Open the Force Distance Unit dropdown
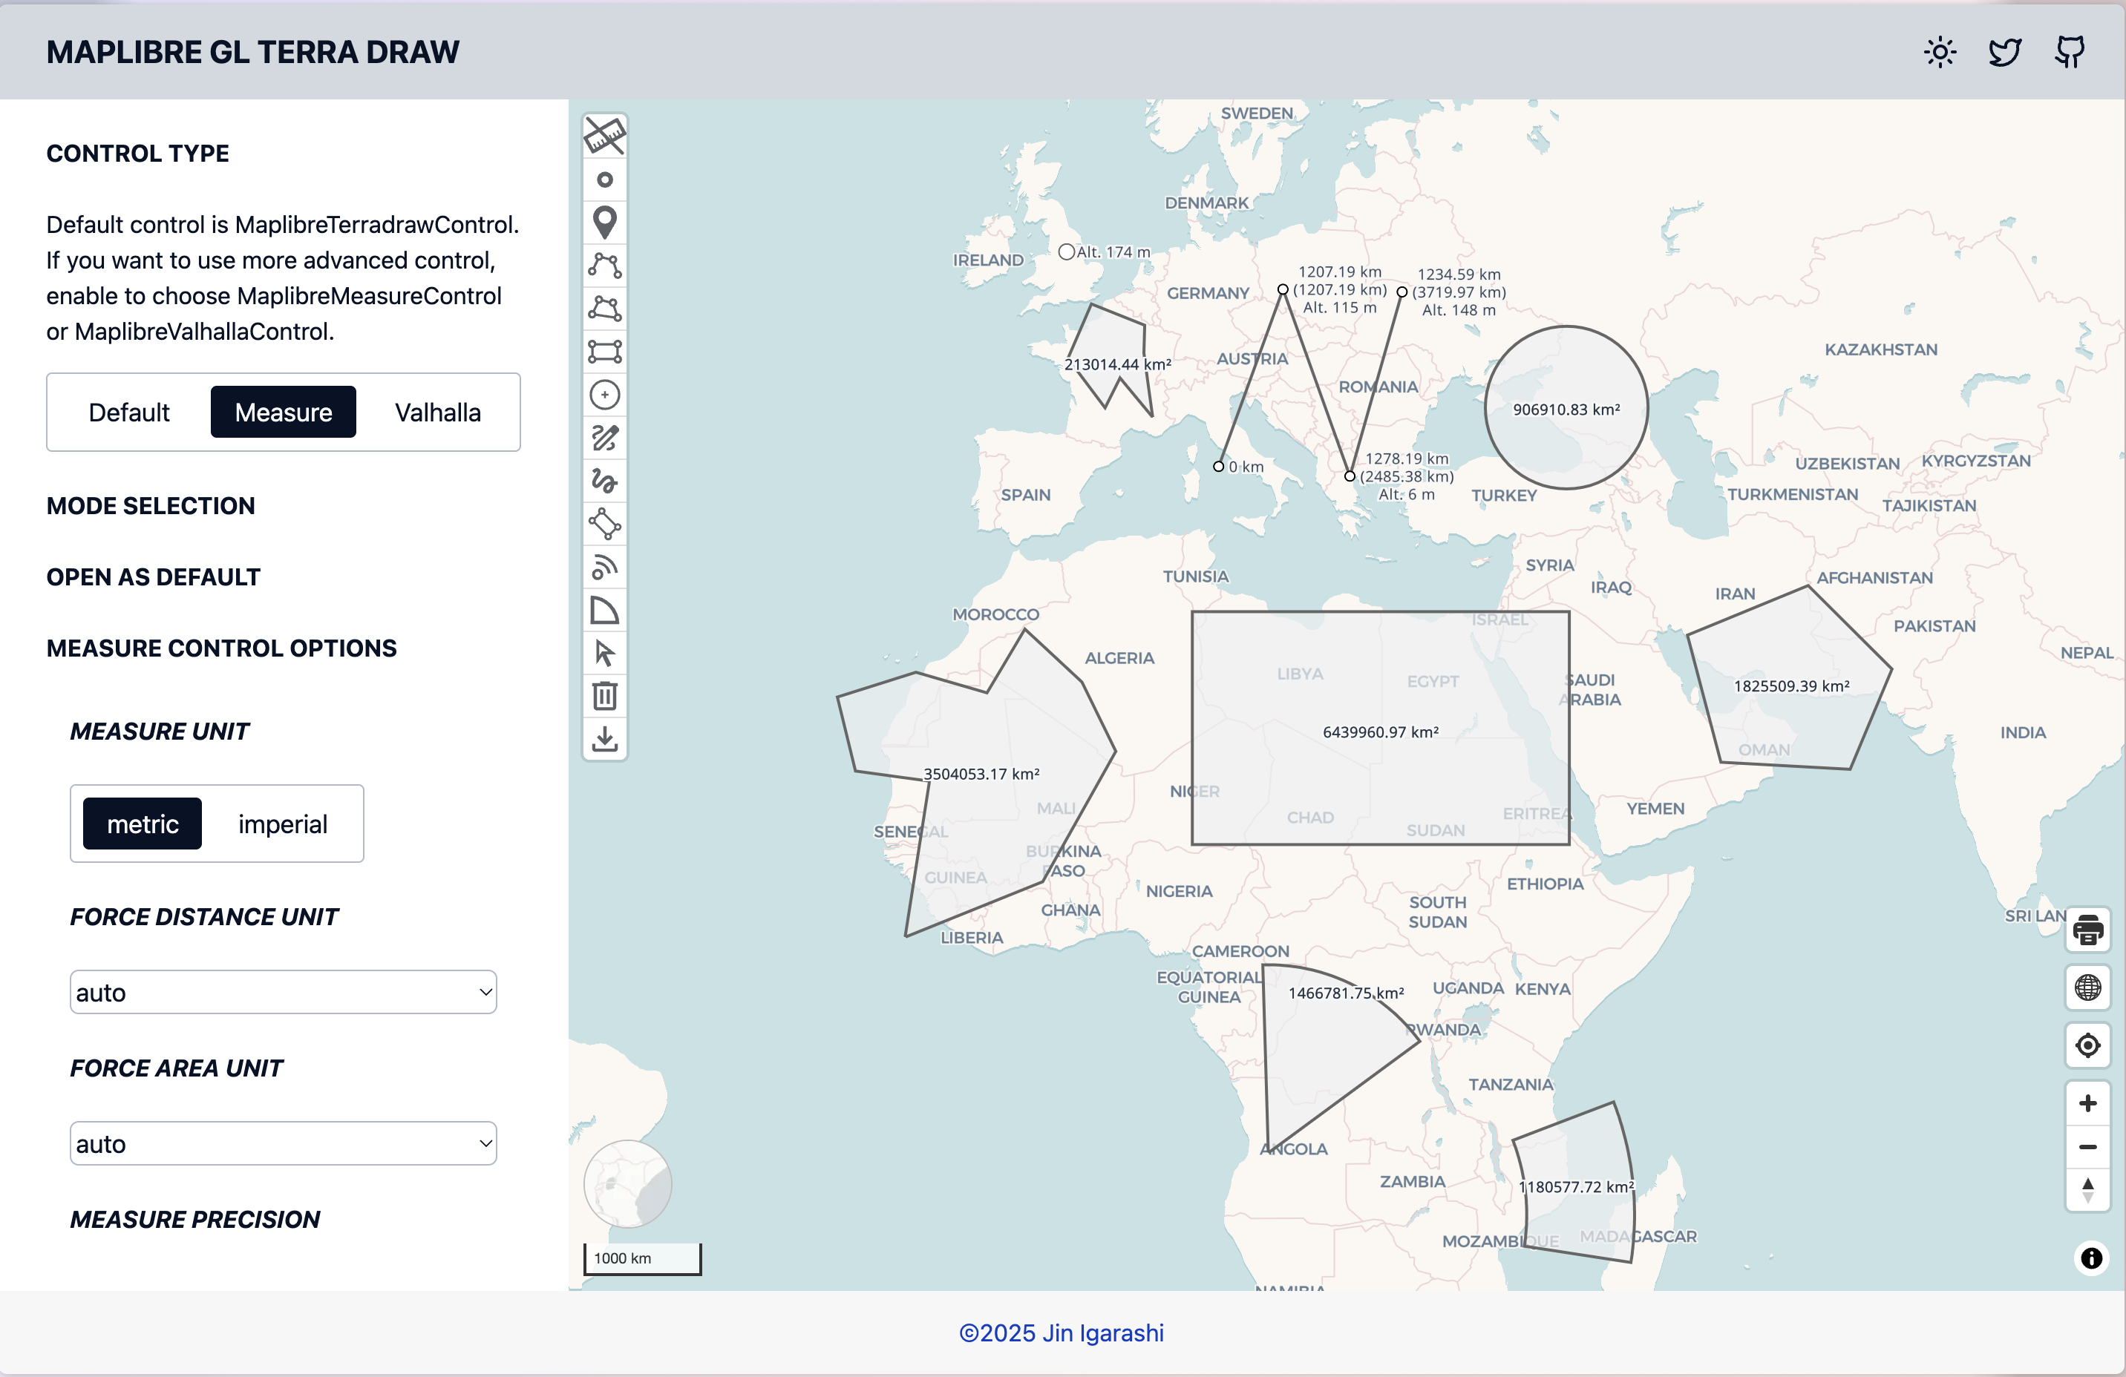Image resolution: width=2126 pixels, height=1377 pixels. click(x=282, y=991)
